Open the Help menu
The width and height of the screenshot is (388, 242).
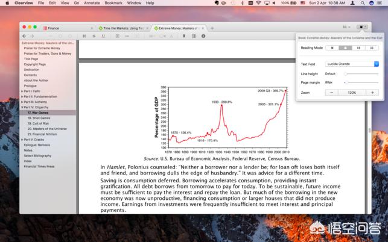pos(150,3)
